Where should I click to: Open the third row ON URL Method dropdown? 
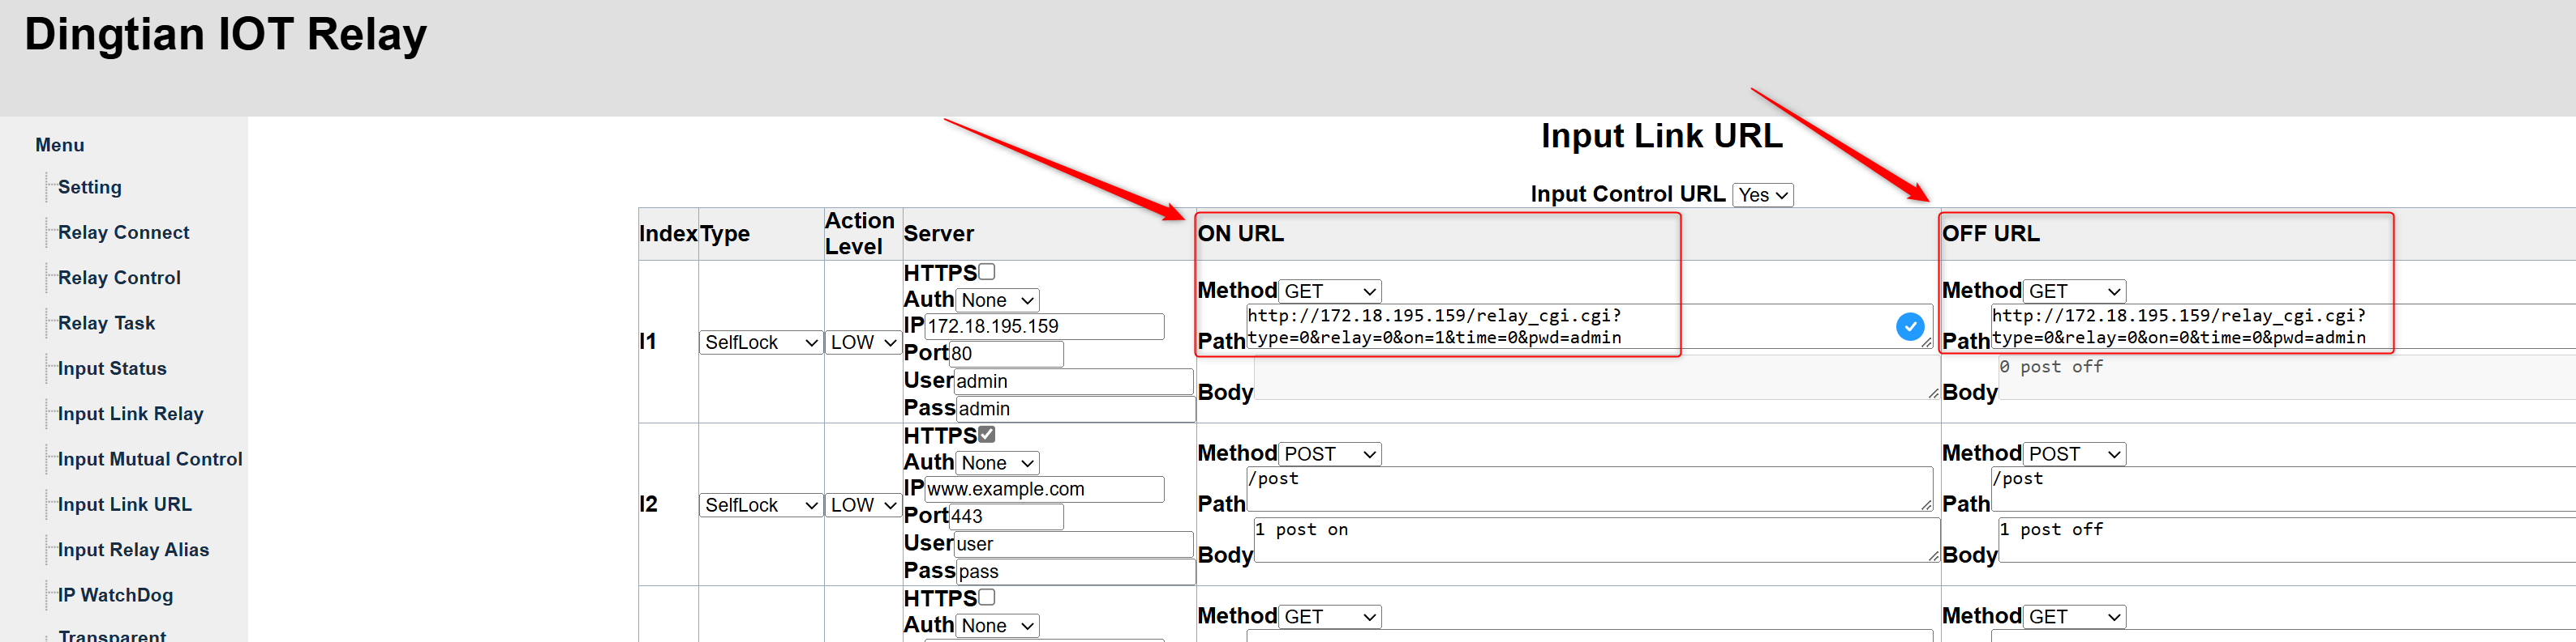coord(1329,616)
